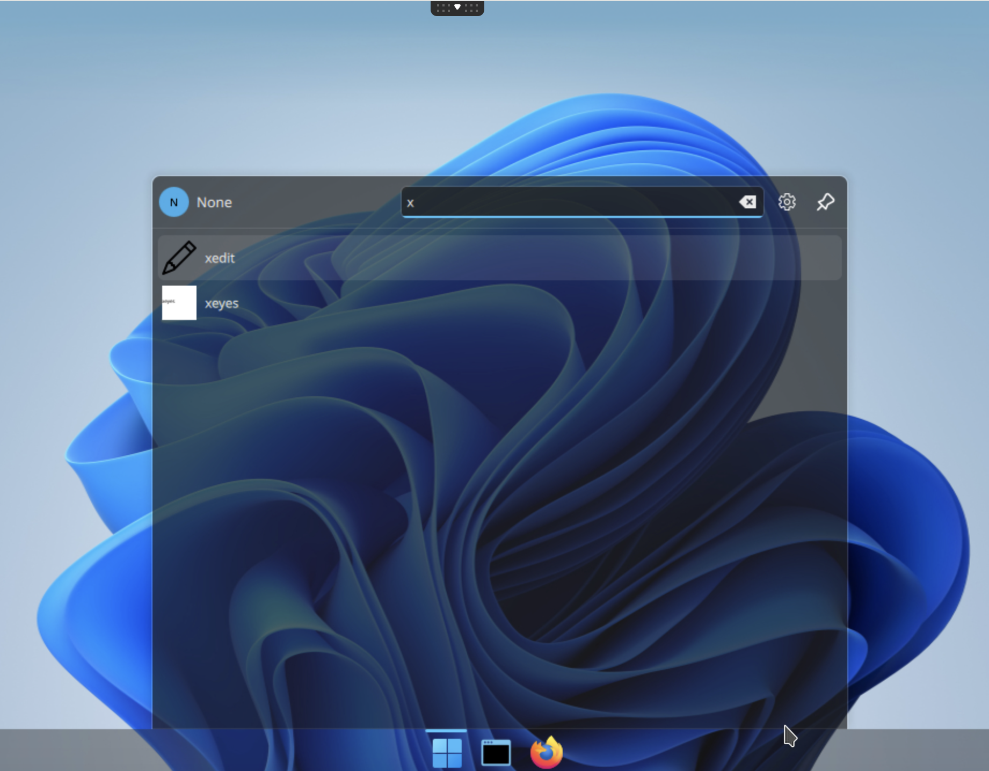Click the search input containing x

pyautogui.click(x=582, y=202)
